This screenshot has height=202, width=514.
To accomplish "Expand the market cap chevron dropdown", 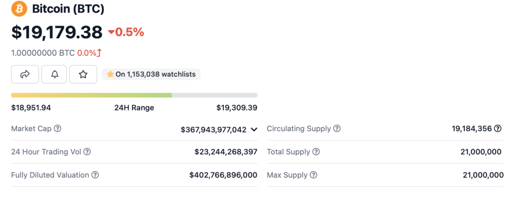I will 254,129.
